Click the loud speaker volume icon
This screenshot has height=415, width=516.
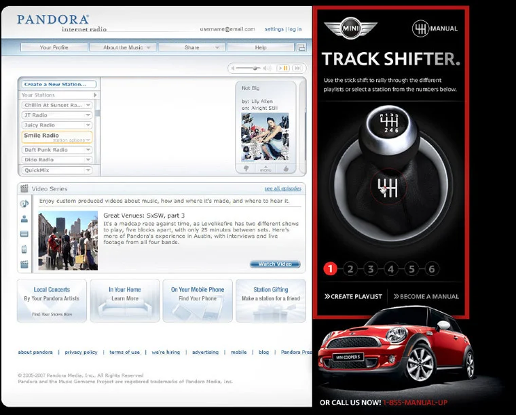point(268,68)
